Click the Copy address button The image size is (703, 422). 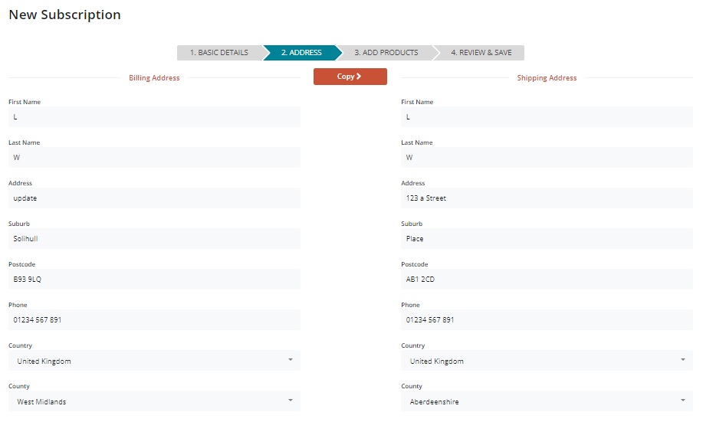pyautogui.click(x=350, y=77)
